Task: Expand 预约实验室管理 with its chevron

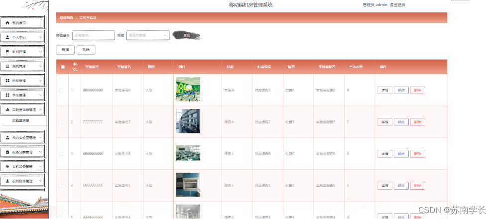Action: (40, 138)
